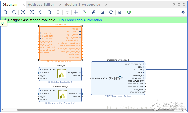This screenshot has height=113, width=188.
Task: Expand M_AXI_S2MM port on axi_dma_0
Action: [x=80, y=34]
